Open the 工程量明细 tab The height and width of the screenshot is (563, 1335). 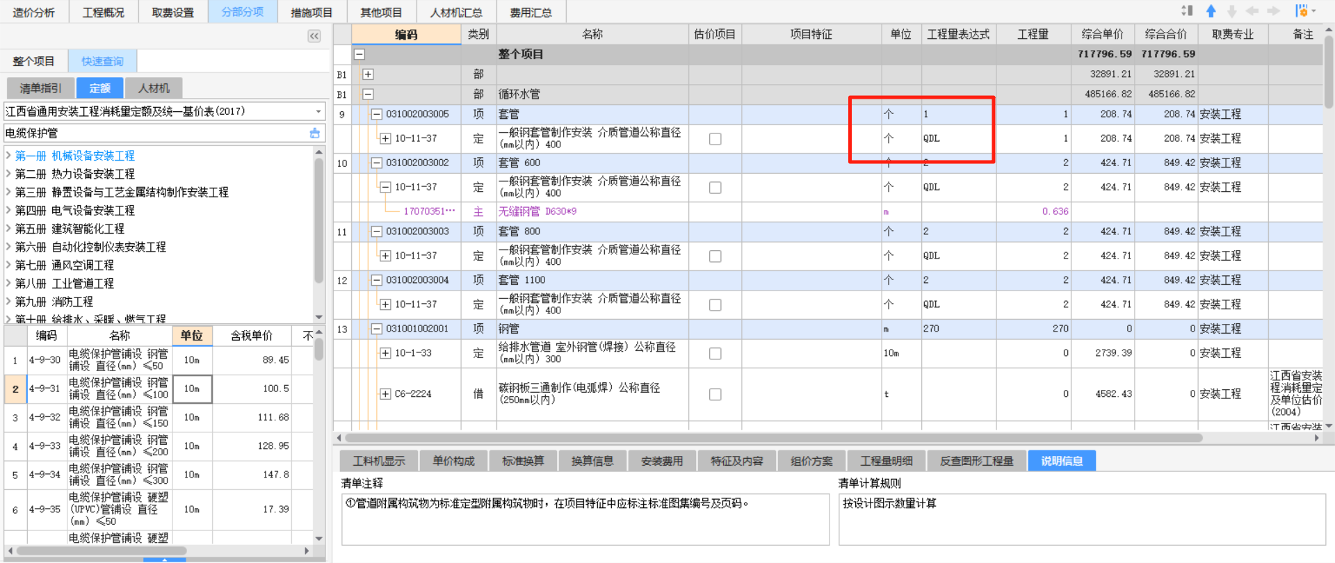click(886, 461)
